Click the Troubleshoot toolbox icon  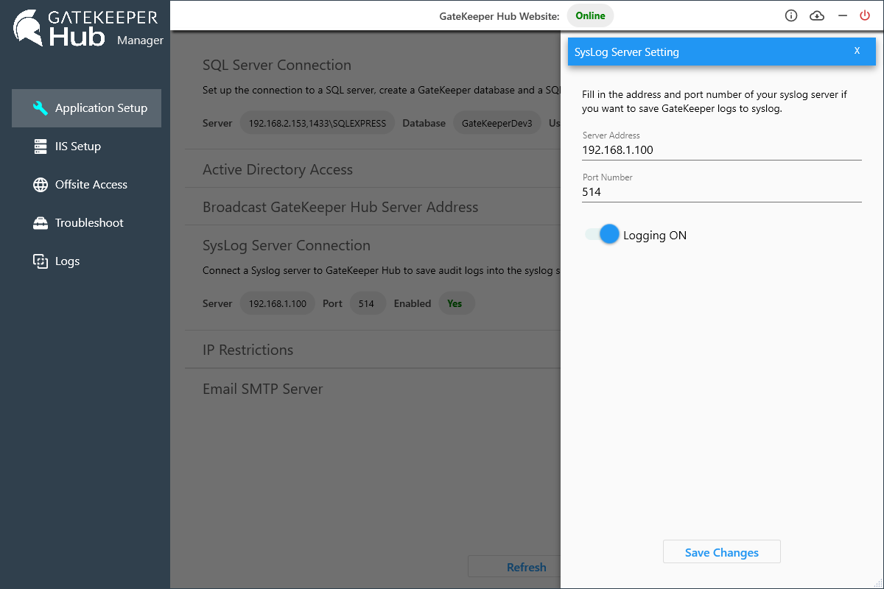point(41,223)
